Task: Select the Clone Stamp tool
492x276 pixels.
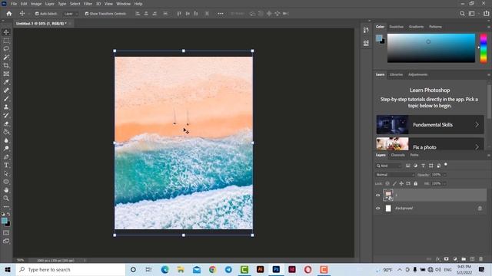Action: (6, 107)
